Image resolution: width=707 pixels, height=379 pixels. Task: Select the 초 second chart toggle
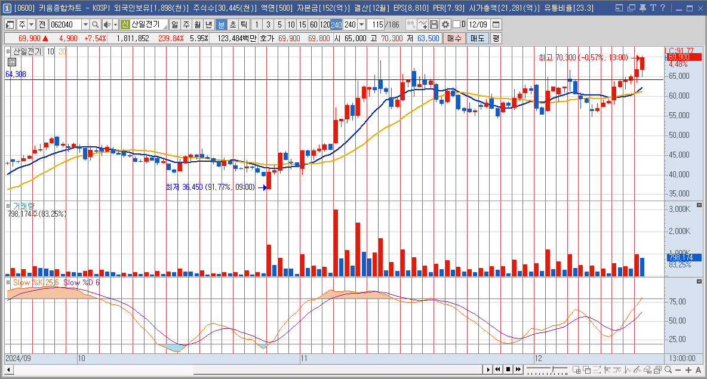(233, 25)
